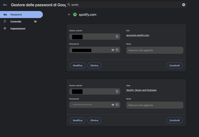The image size is (199, 137).
Task: Copy password for Spotify app entry
Action: (x=117, y=105)
